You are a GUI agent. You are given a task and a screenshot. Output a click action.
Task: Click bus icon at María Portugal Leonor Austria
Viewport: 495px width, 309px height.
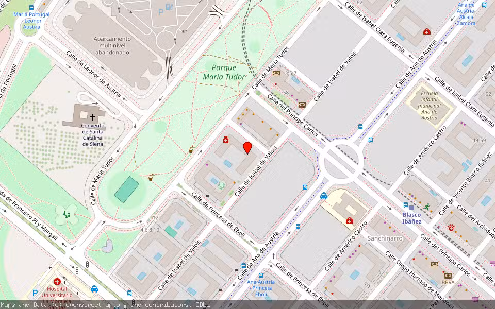[31, 8]
